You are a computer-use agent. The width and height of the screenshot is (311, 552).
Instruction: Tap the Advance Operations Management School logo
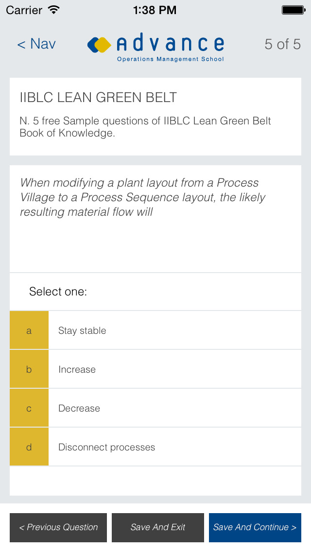tap(155, 48)
